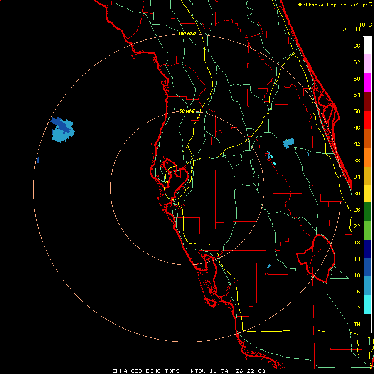The image size is (374, 374).
Task: Click legend value 10
Action: coord(357,275)
